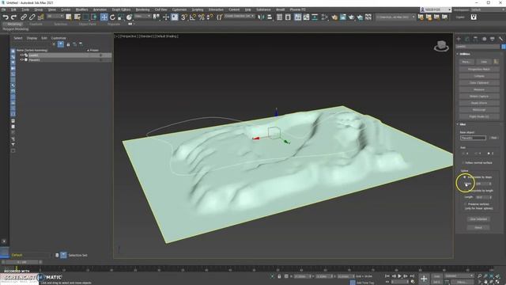The width and height of the screenshot is (506, 285).
Task: Open the Arnold menu
Action: [280, 9]
